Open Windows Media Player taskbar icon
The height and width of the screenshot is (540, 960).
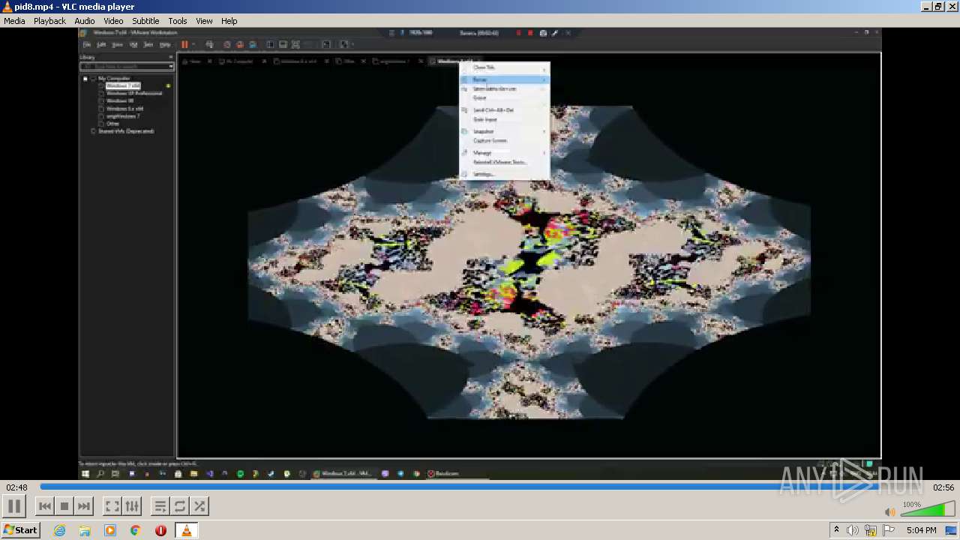(x=110, y=530)
